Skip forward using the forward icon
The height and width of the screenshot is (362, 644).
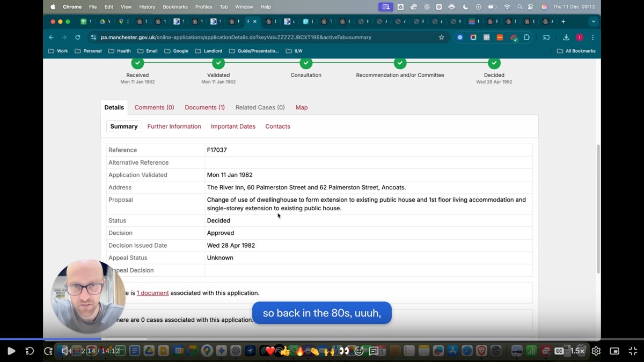48,351
